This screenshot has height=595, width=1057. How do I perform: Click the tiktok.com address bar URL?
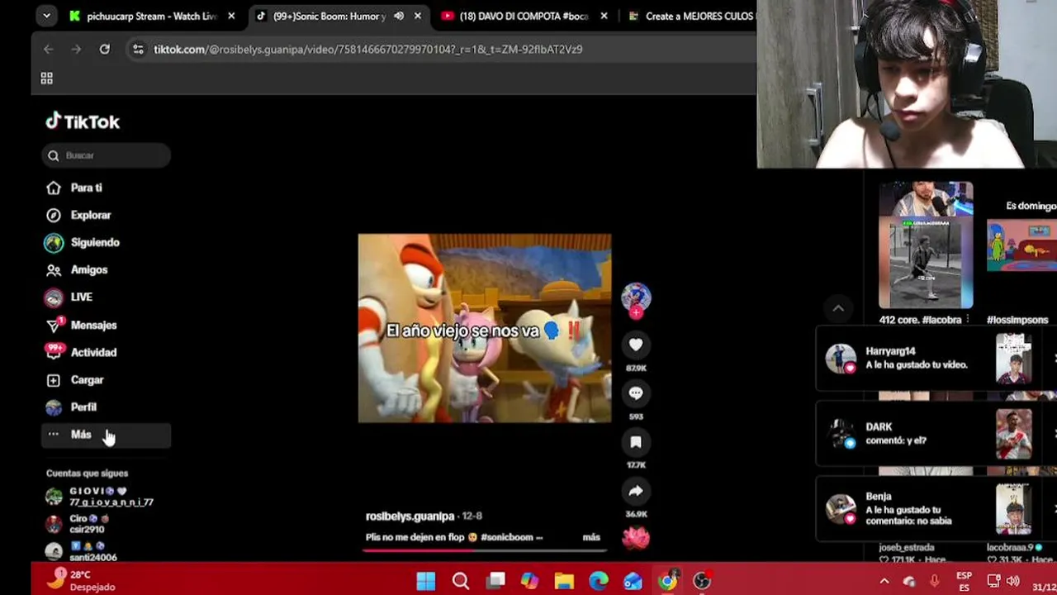click(368, 50)
